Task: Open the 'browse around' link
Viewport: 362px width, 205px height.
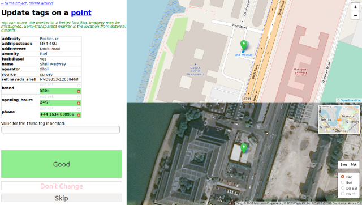Action: pyautogui.click(x=41, y=3)
